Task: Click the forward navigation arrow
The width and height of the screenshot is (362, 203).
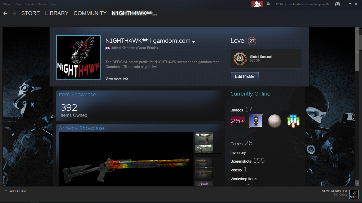Action: point(14,13)
